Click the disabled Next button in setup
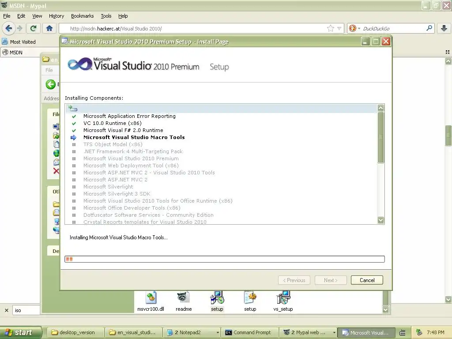 tap(331, 280)
